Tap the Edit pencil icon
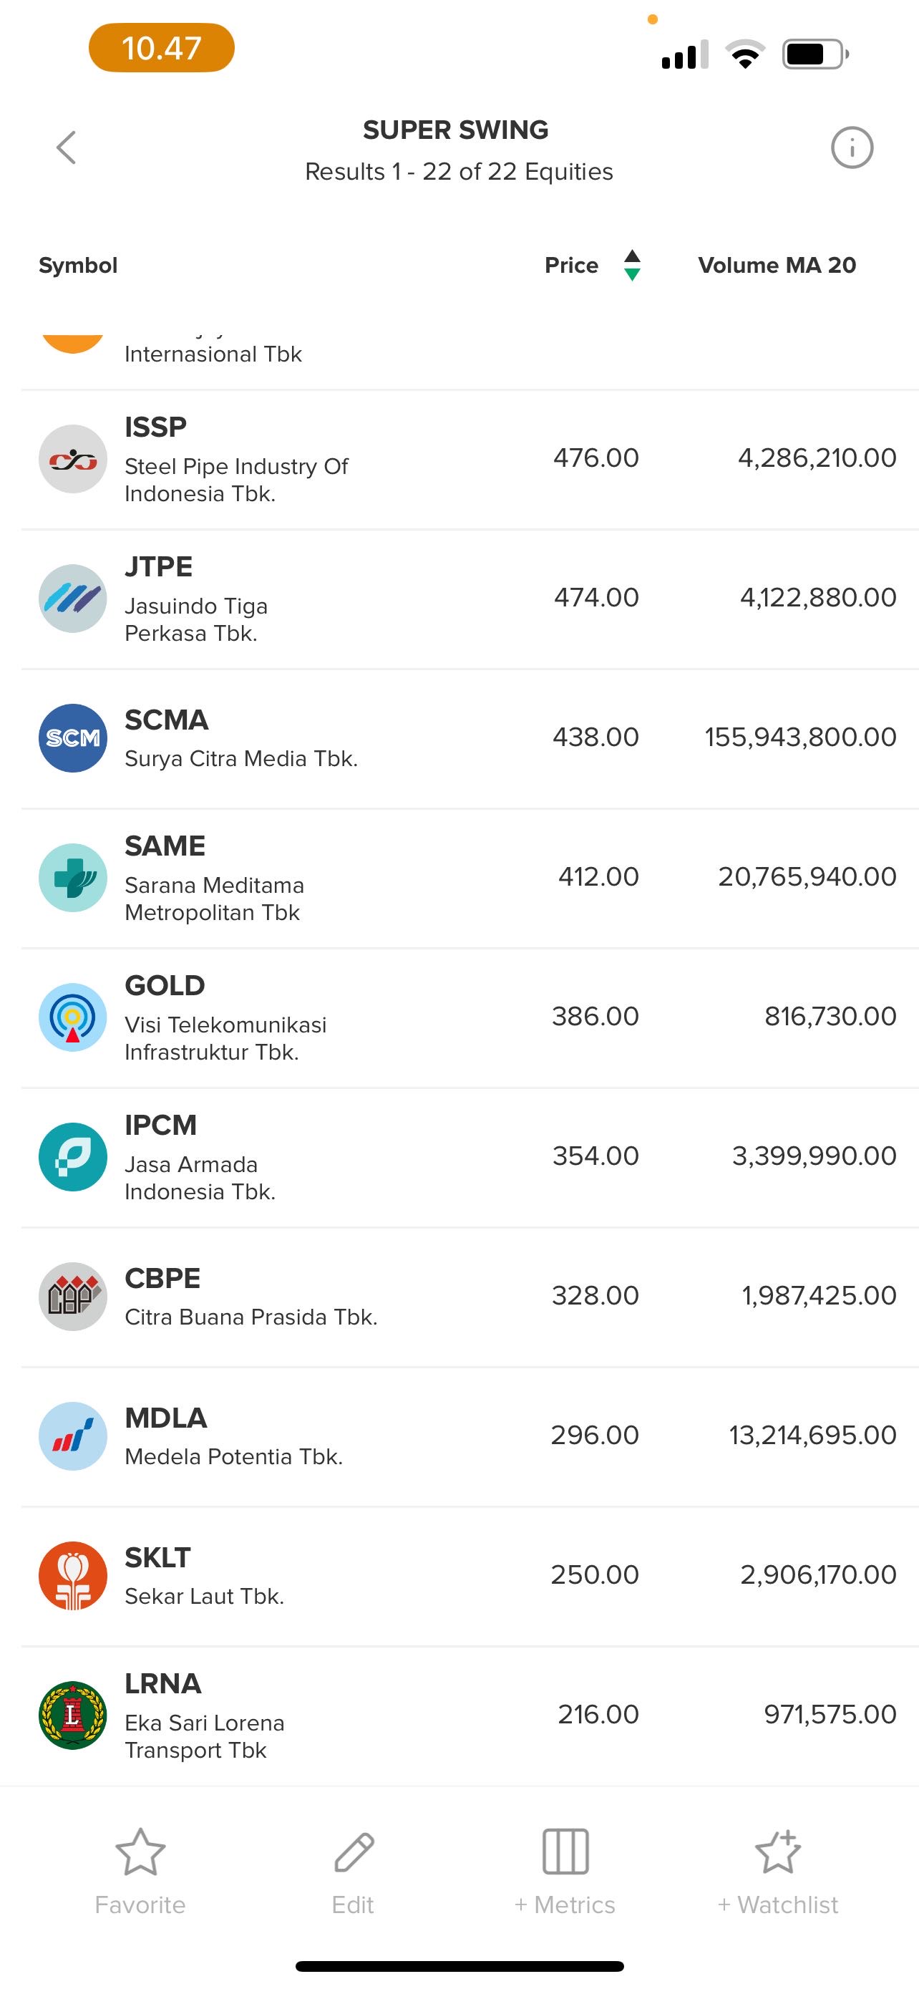The image size is (919, 1989). pyautogui.click(x=354, y=1852)
